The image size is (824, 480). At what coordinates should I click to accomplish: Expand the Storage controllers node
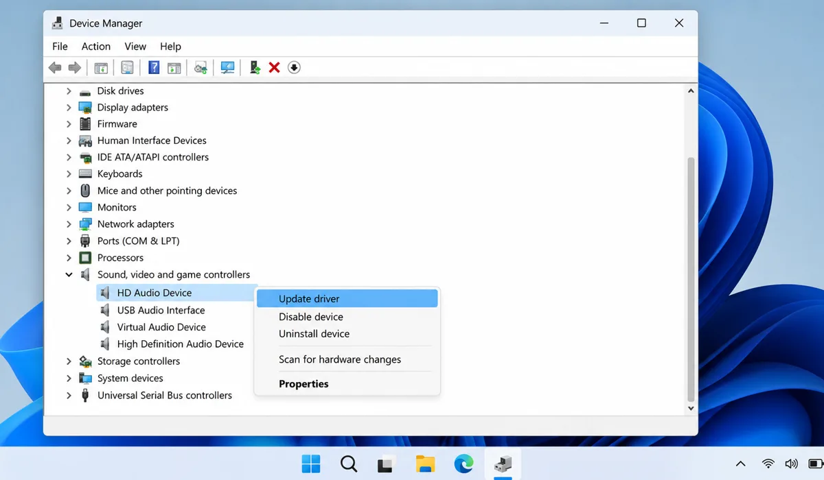click(69, 361)
